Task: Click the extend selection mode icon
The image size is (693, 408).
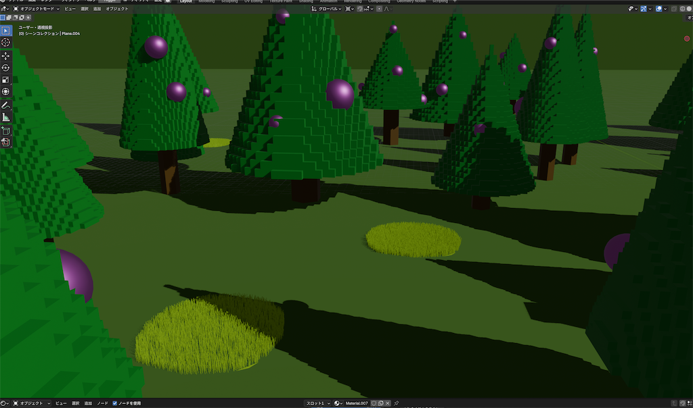Action: (9, 18)
